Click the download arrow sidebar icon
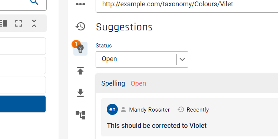278x139 pixels. pyautogui.click(x=80, y=93)
